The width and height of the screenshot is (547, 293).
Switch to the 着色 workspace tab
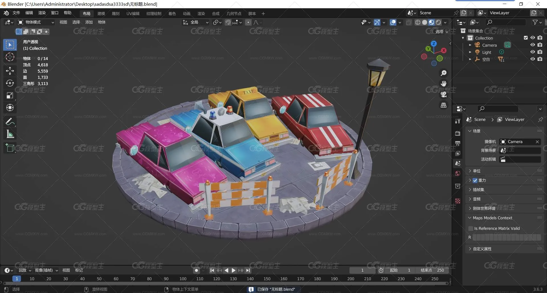172,13
